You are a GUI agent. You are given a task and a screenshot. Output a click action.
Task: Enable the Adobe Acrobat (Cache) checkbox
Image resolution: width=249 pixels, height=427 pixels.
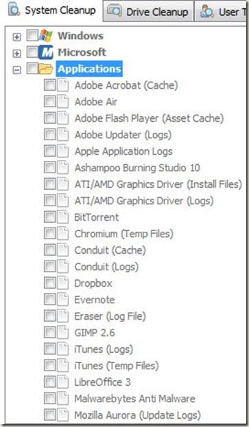coord(49,85)
